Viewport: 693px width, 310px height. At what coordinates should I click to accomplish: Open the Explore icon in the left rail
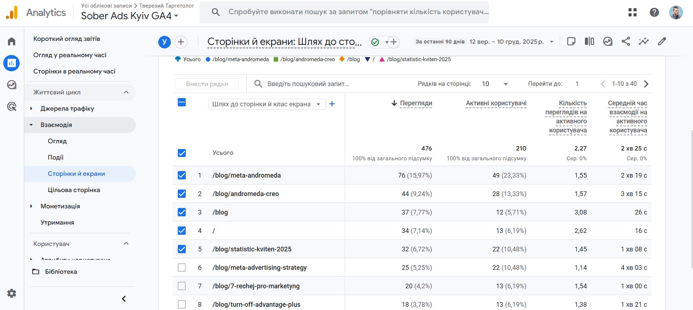[x=12, y=85]
